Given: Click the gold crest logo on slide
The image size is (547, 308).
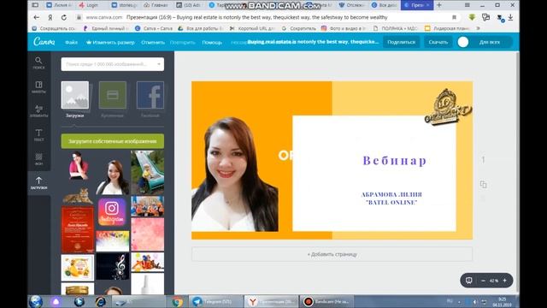Looking at the screenshot, I should tap(448, 106).
